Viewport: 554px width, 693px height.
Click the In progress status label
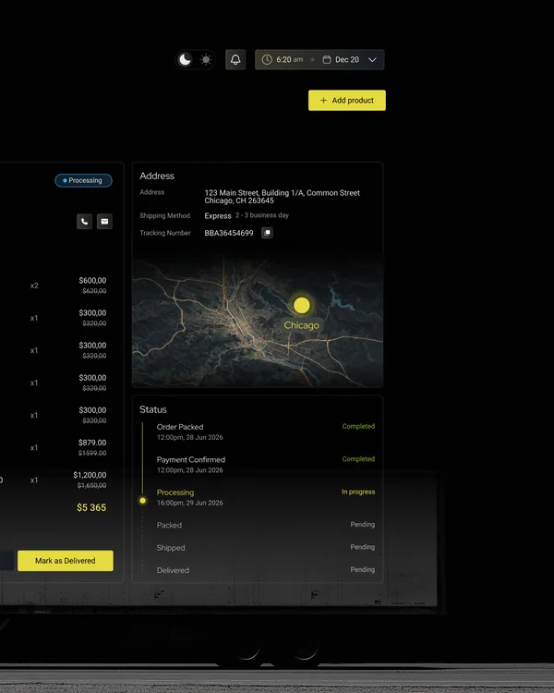358,492
